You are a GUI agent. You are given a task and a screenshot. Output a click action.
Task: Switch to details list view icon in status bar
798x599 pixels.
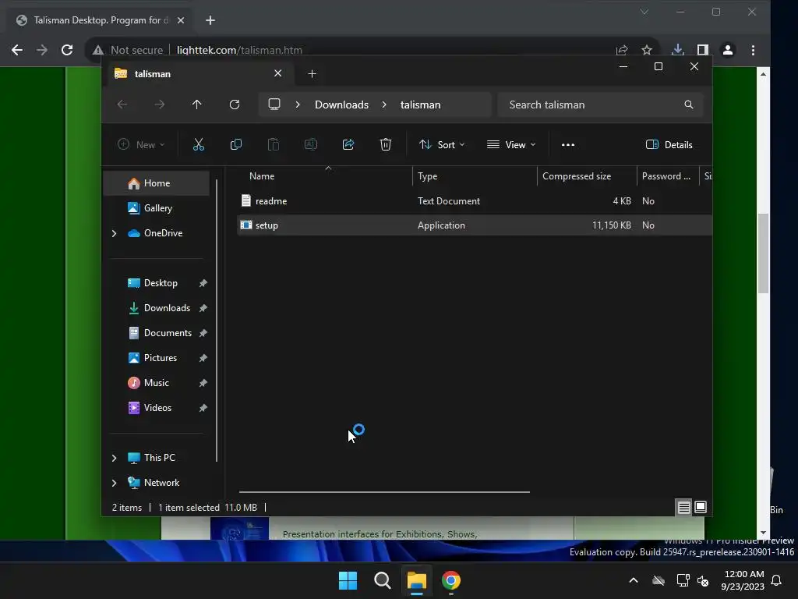684,507
